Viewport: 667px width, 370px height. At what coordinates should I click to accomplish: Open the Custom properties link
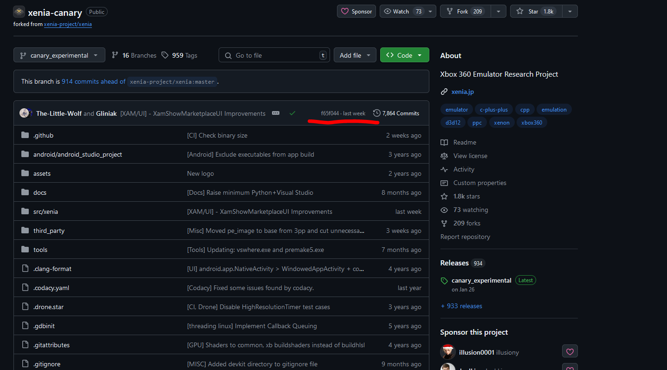[480, 183]
